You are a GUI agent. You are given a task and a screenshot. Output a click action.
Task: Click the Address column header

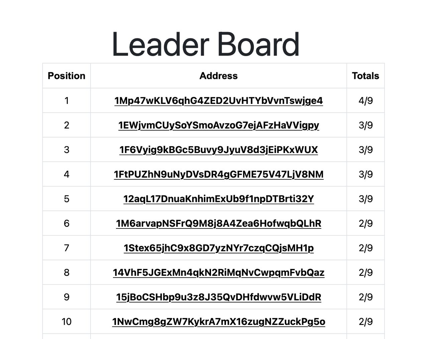pos(218,76)
